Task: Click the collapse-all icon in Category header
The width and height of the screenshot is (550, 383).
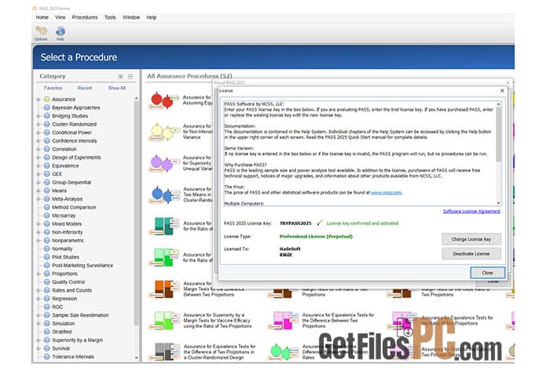Action: (x=130, y=76)
